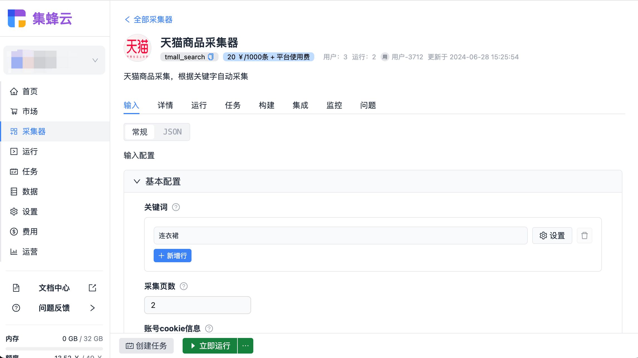Go to 首页 in sidebar
The width and height of the screenshot is (638, 358).
[x=30, y=91]
